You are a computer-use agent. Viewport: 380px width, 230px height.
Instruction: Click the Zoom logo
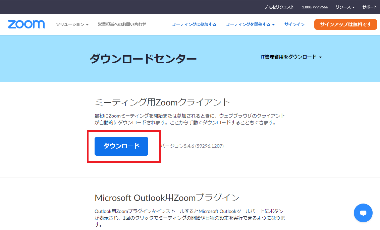[26, 24]
